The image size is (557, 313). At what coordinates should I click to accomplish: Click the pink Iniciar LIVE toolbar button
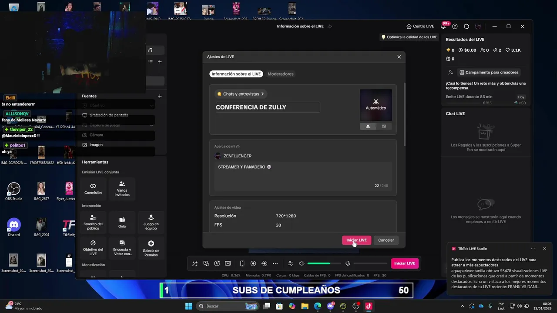(x=405, y=263)
